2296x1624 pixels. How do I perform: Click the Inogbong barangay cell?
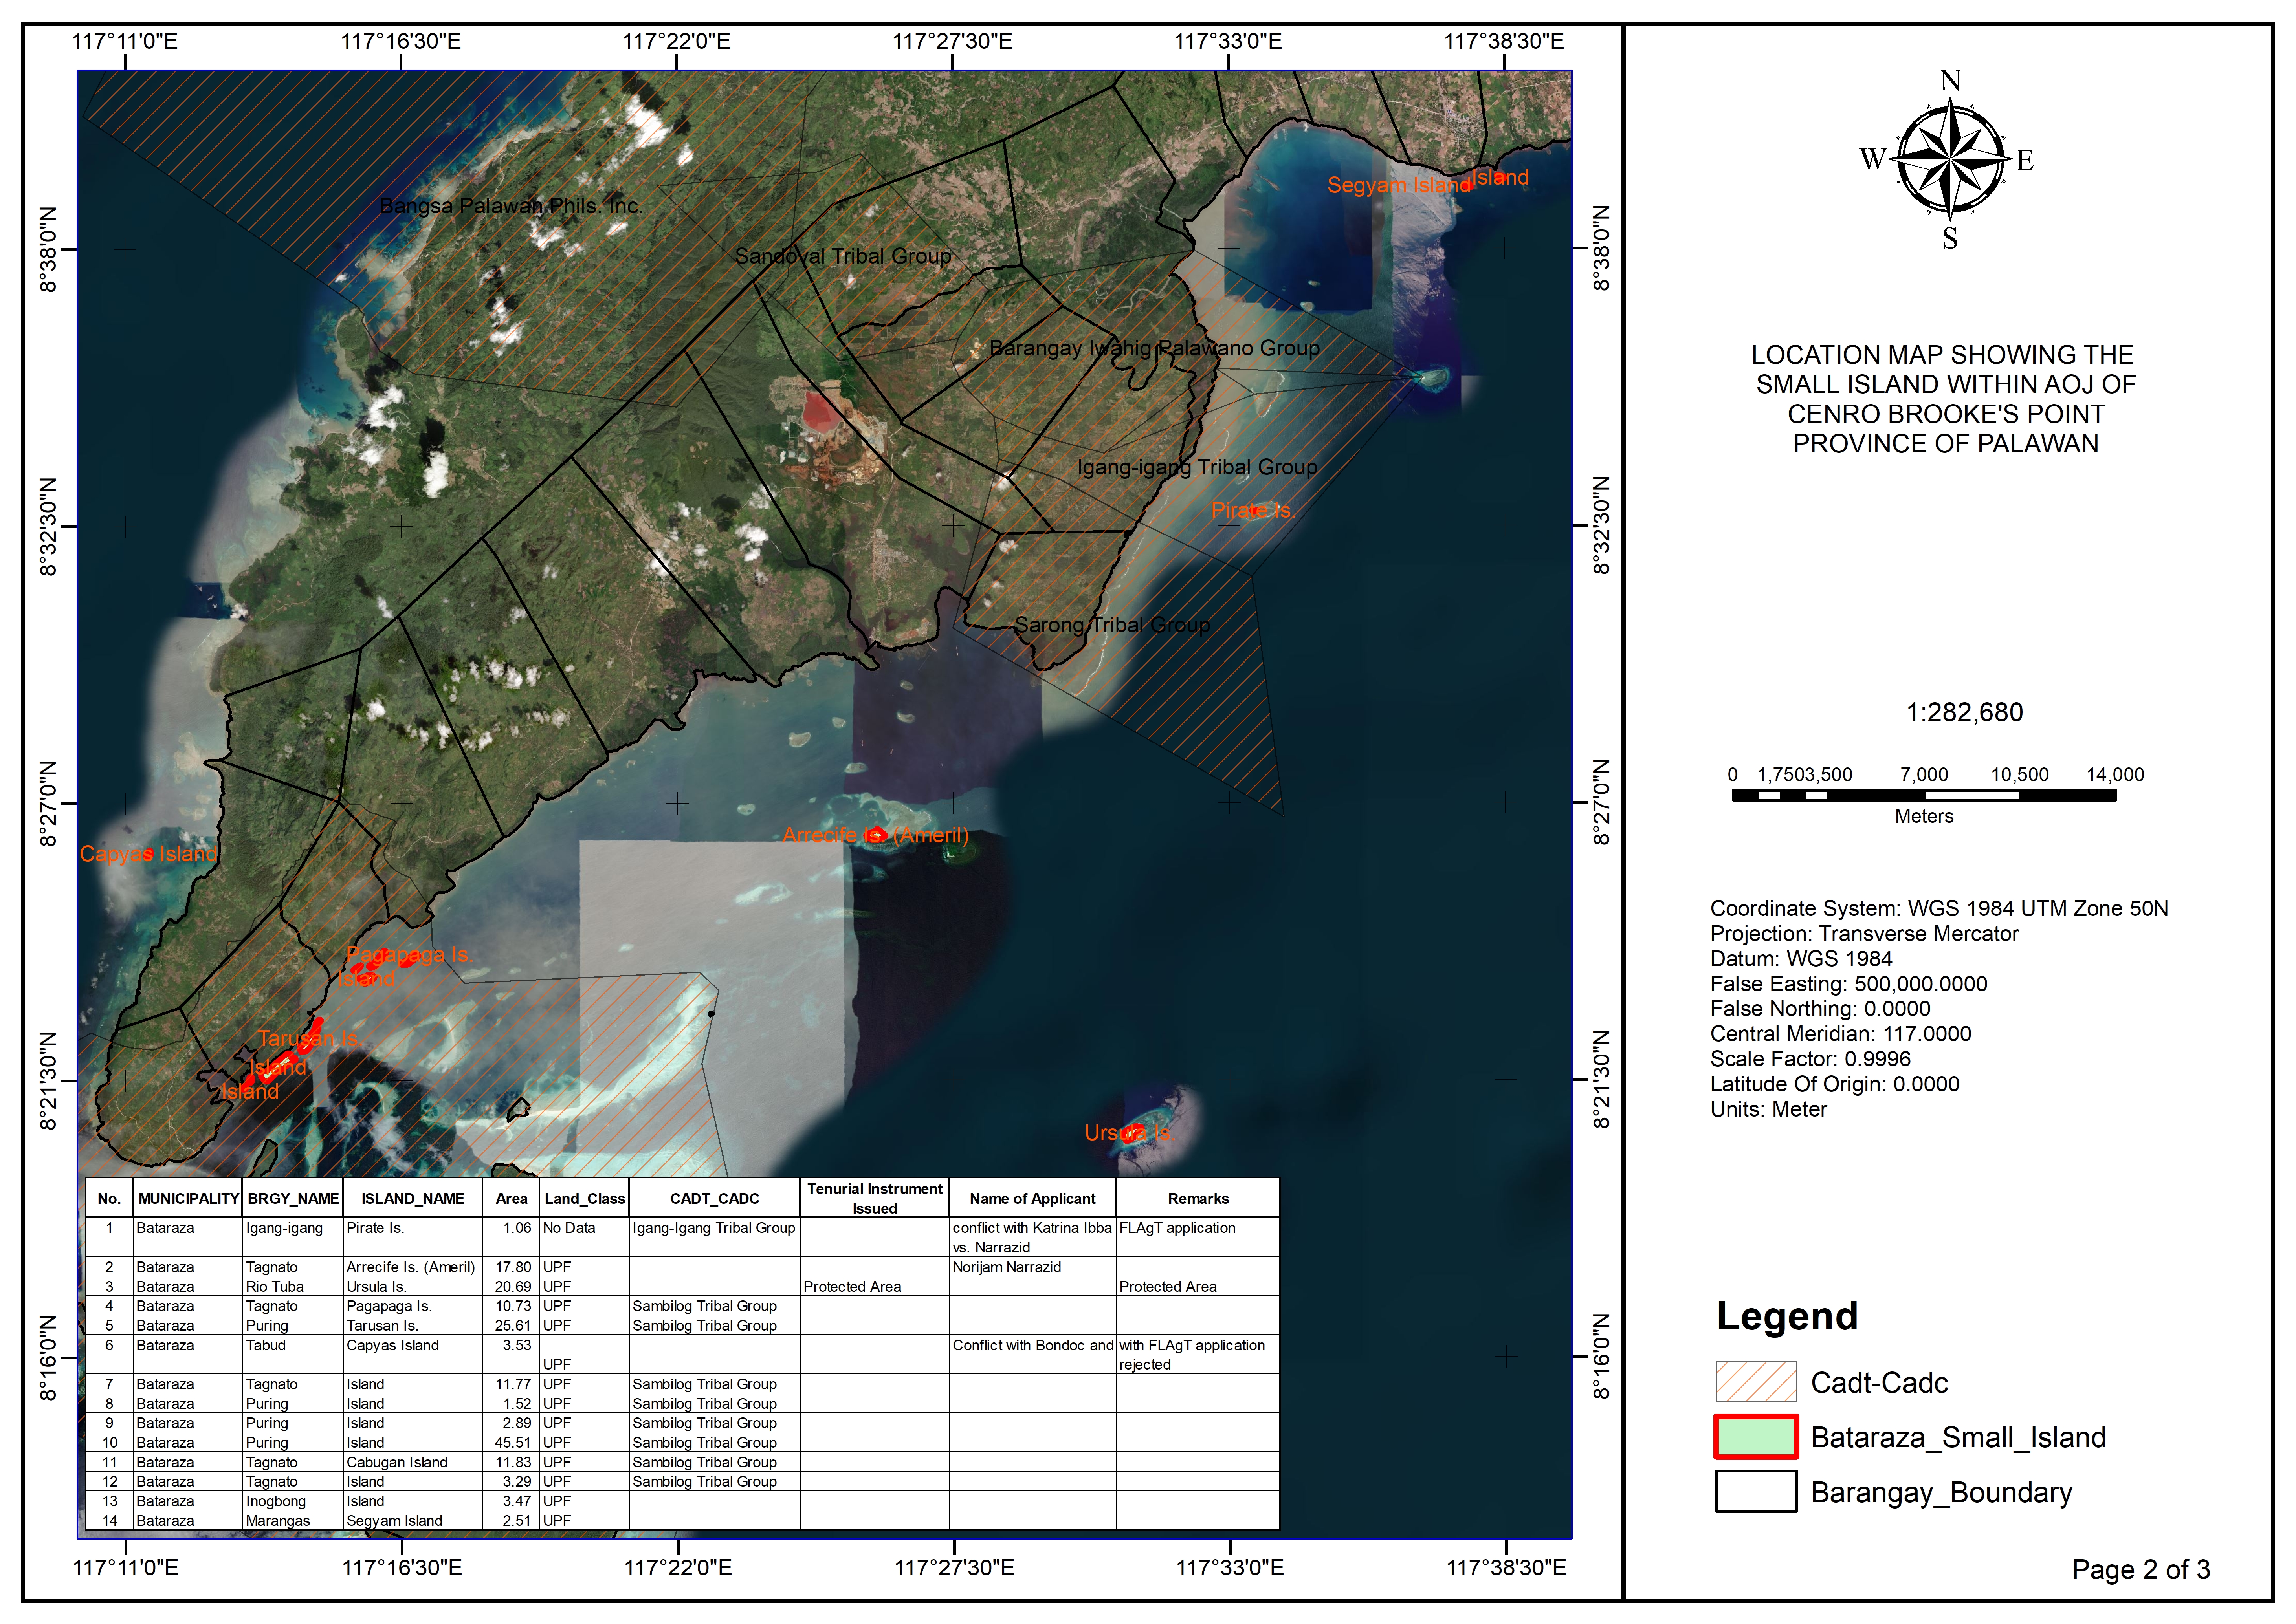[x=293, y=1501]
